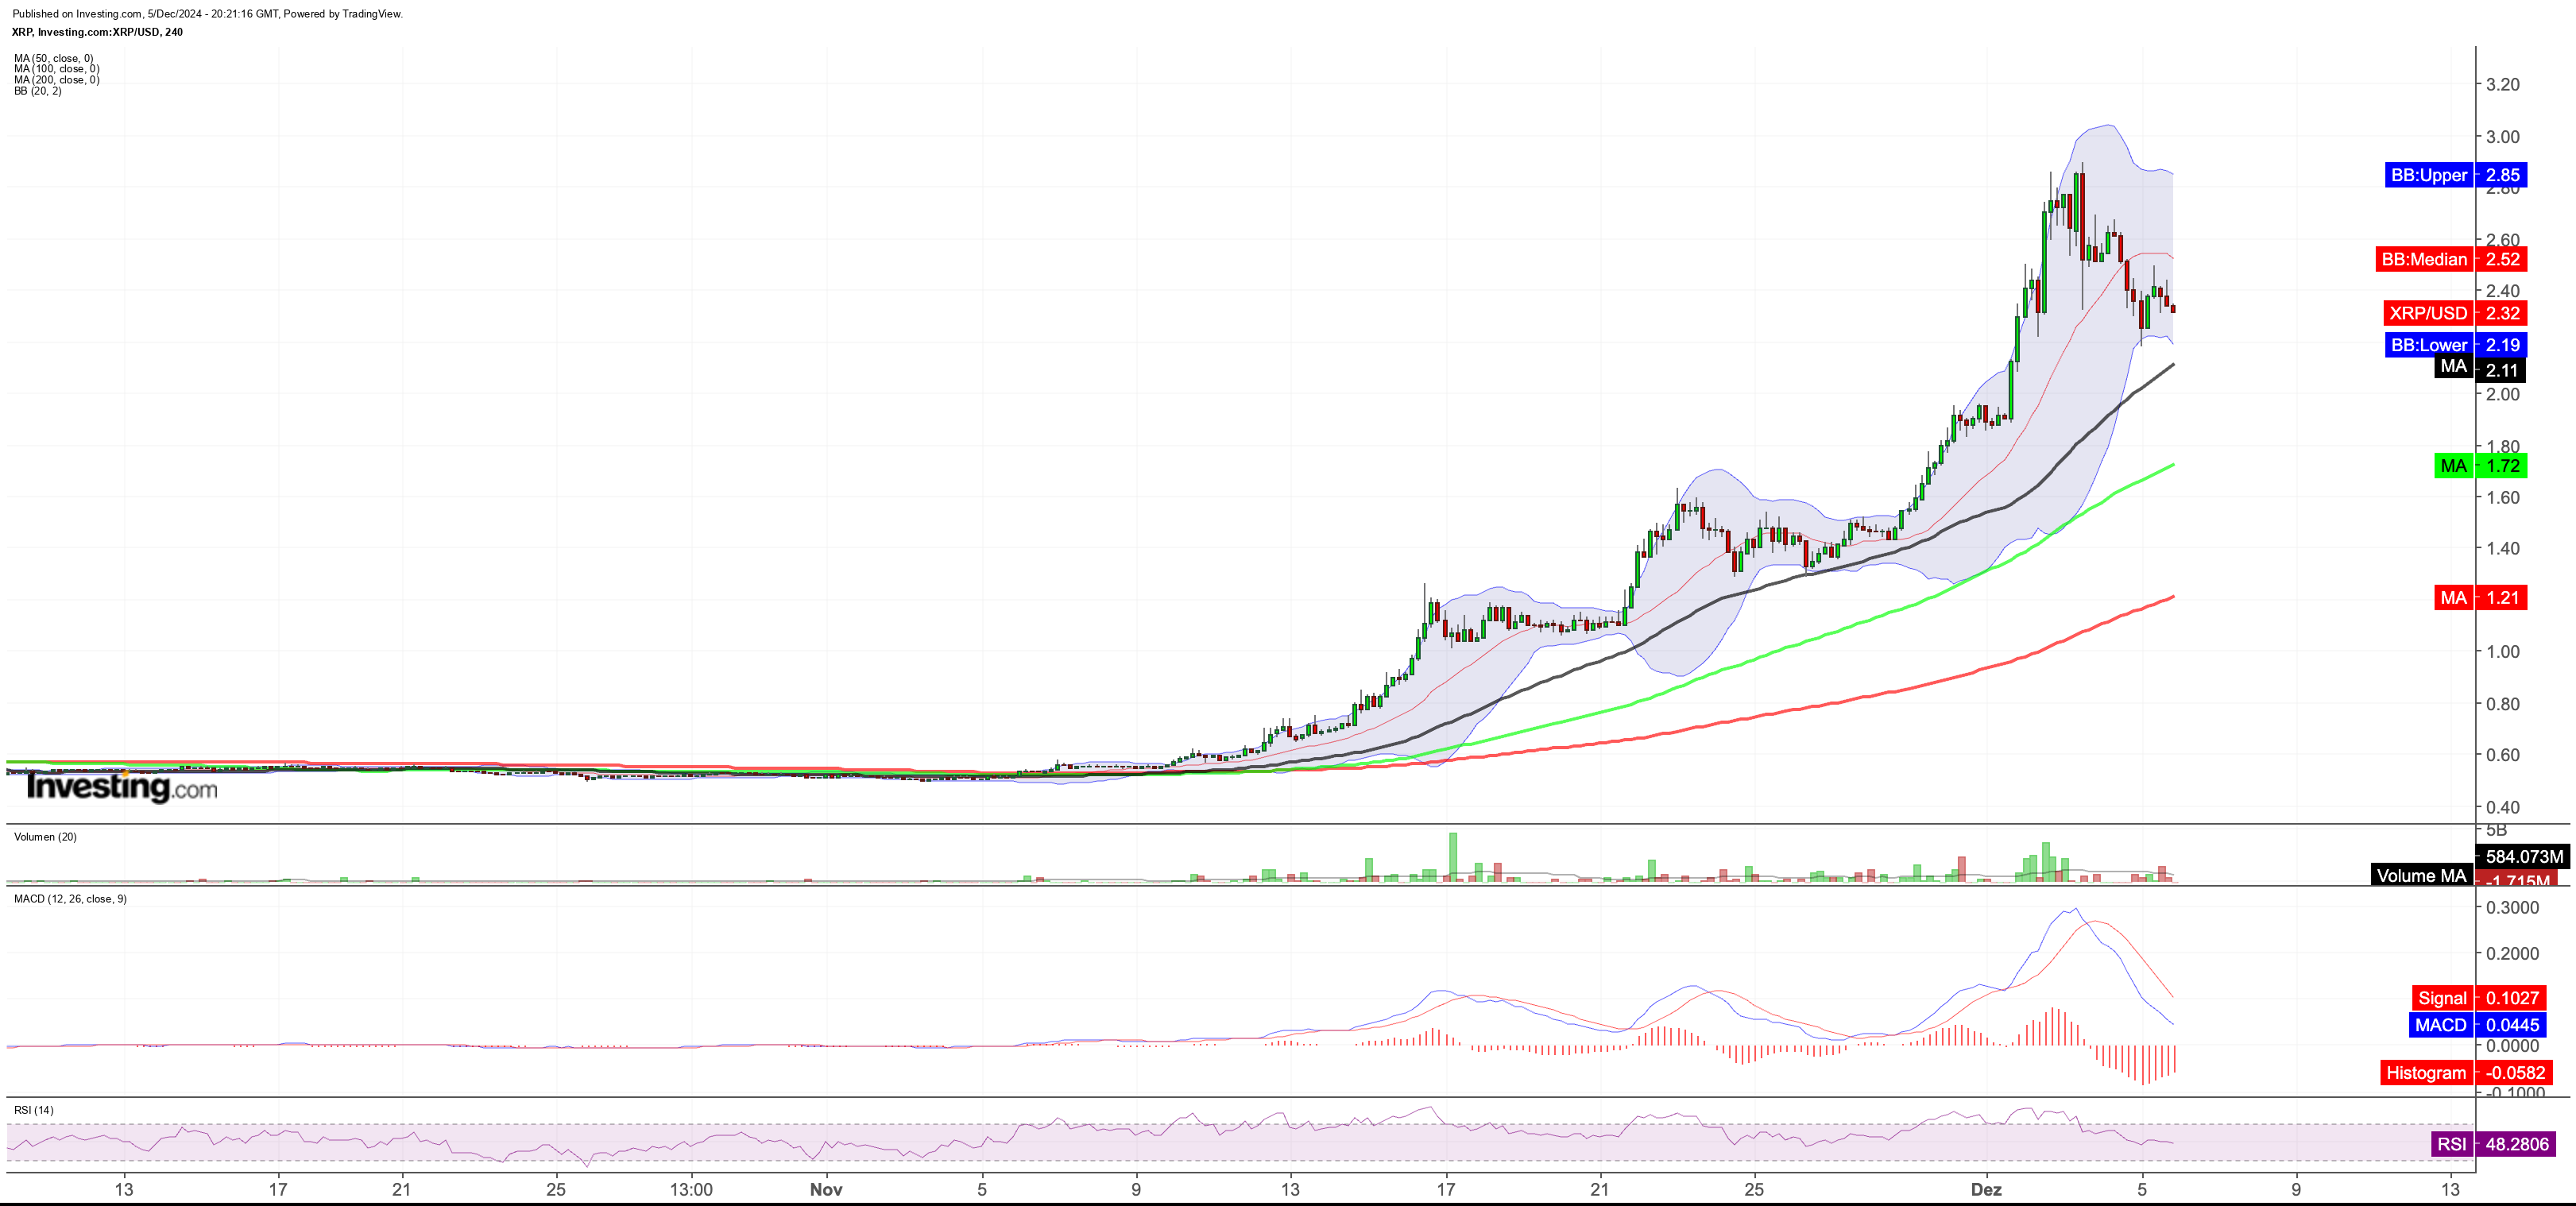The image size is (2576, 1206).
Task: Click the red MA 1.21 label
Action: (2480, 598)
